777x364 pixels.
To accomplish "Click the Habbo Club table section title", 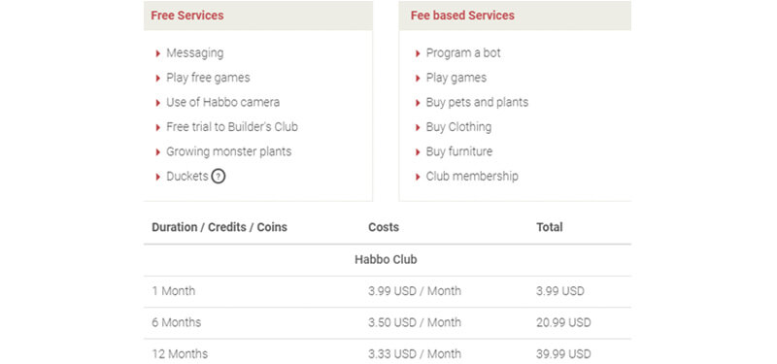I will 386,259.
